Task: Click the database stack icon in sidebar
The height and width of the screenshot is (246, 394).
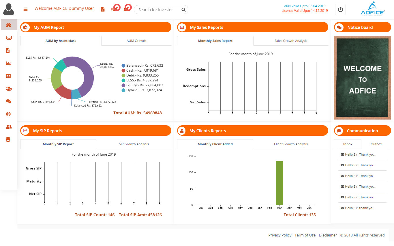Action: pyautogui.click(x=8, y=139)
